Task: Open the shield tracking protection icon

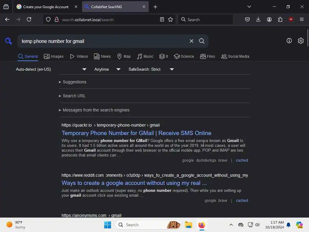Action: [48, 19]
